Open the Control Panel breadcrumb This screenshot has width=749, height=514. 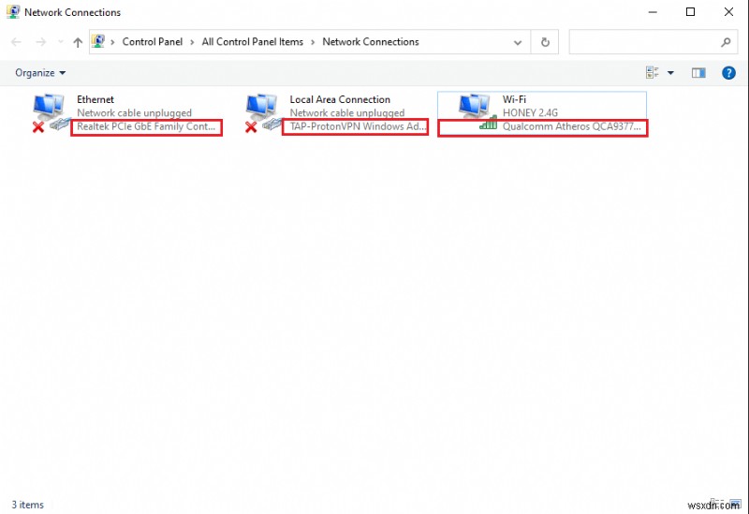(153, 41)
